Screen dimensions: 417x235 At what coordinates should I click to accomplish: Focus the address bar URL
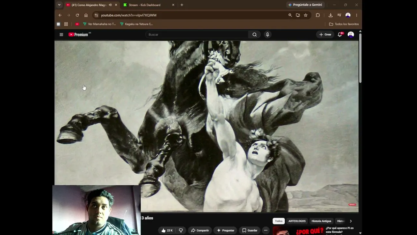click(x=129, y=15)
